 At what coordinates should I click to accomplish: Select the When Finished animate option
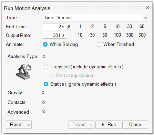pos(99,45)
